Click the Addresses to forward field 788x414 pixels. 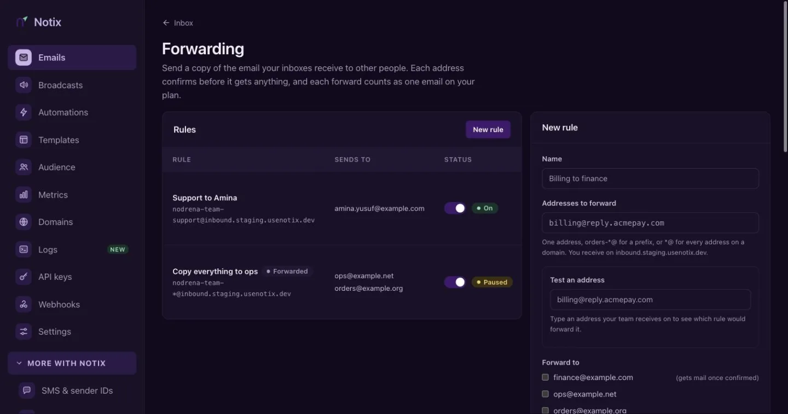pos(650,223)
